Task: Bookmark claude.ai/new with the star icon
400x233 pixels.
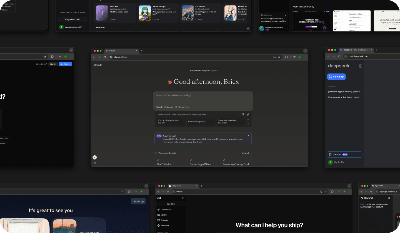Action: coord(279,57)
